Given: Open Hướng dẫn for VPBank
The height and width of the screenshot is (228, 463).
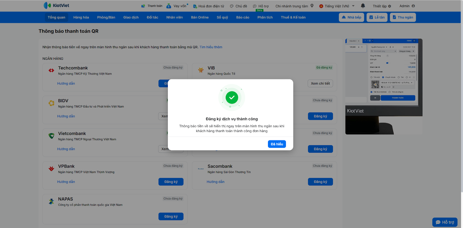Looking at the screenshot, I should pos(66,182).
